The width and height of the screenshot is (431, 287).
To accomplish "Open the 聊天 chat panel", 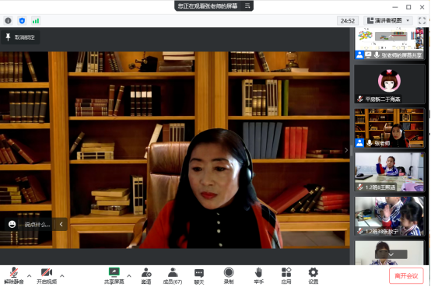I will [x=199, y=276].
